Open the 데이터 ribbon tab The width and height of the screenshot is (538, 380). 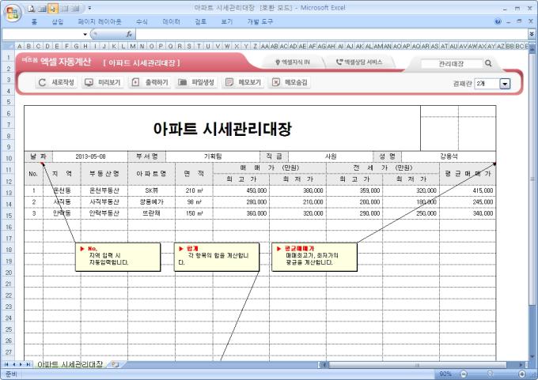(171, 21)
